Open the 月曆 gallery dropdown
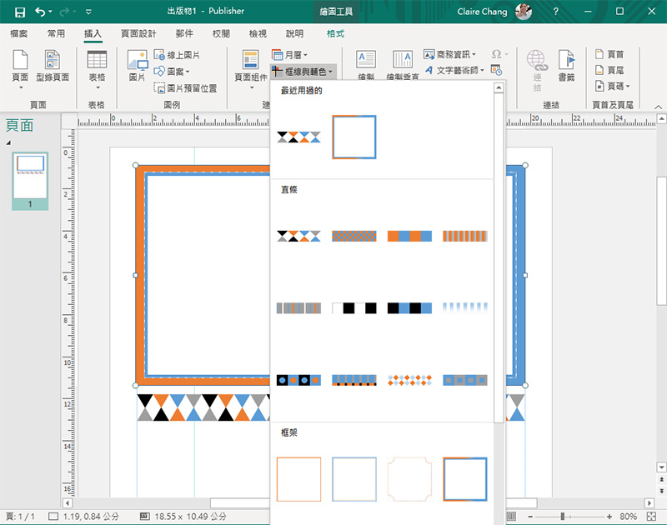 (289, 55)
